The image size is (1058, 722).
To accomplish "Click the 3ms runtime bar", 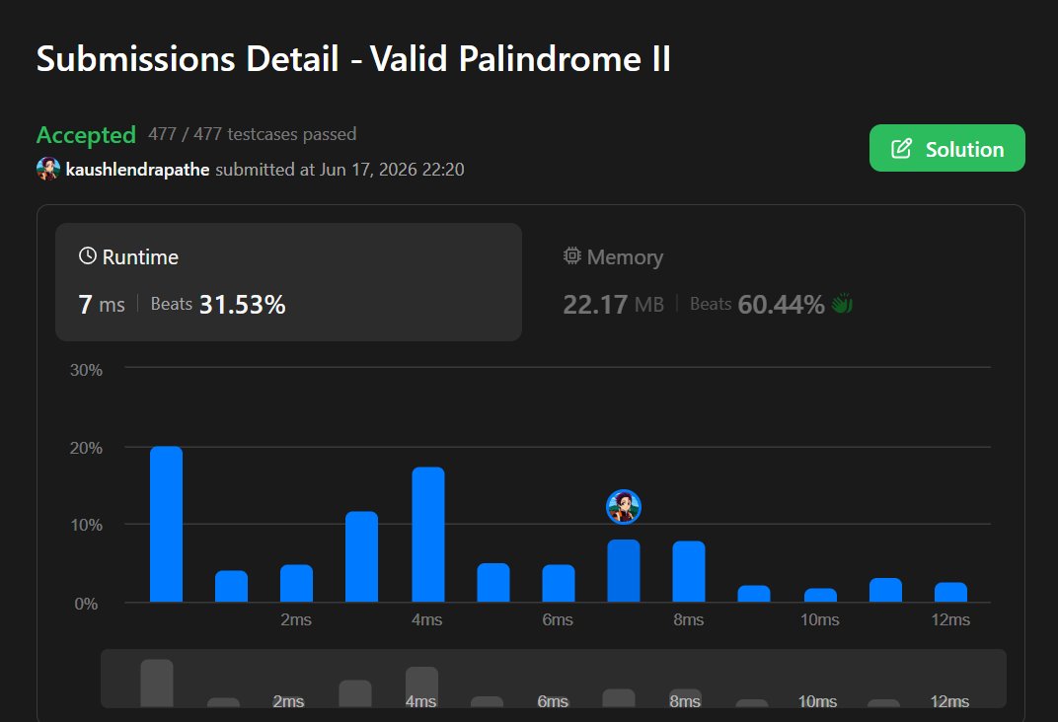I will tap(361, 557).
